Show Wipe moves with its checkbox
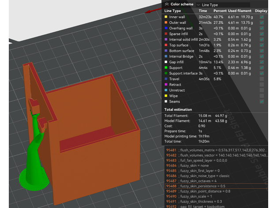The height and width of the screenshot is (208, 277). coord(262,96)
